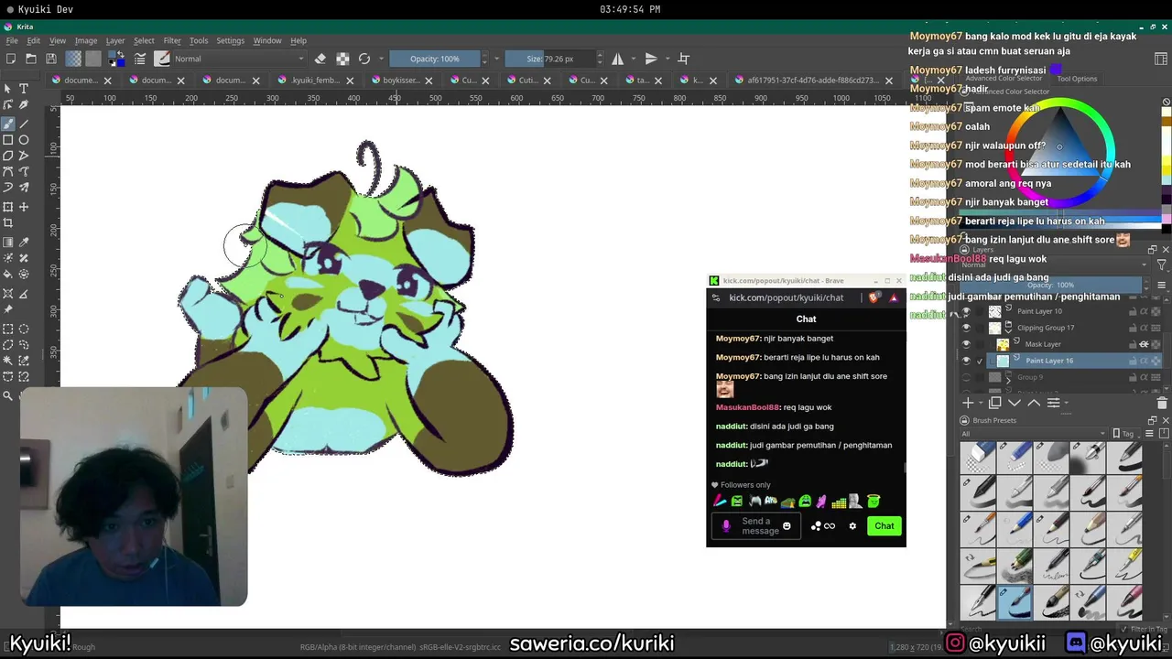
Task: Click the green Chat send button
Action: (x=884, y=525)
